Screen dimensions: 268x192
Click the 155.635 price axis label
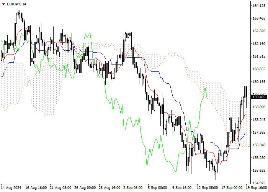click(x=259, y=170)
